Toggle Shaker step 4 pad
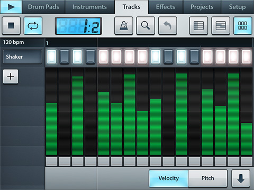 [x=90, y=56]
